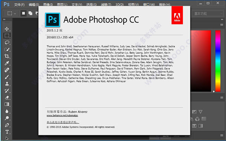Select the History Brush tool

point(7,91)
